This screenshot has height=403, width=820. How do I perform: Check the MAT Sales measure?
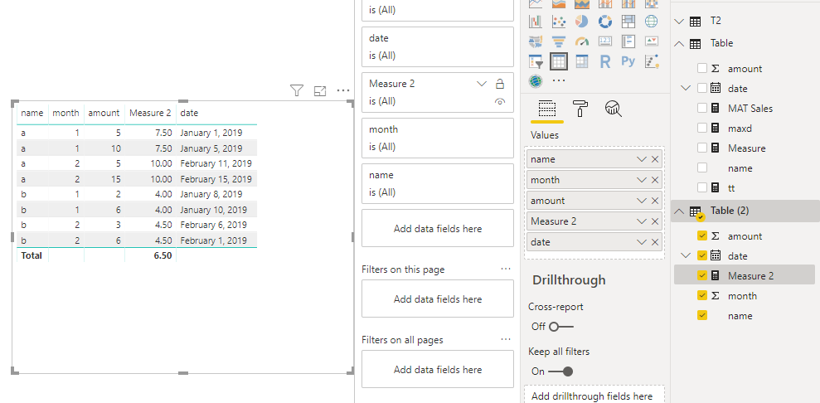(702, 108)
